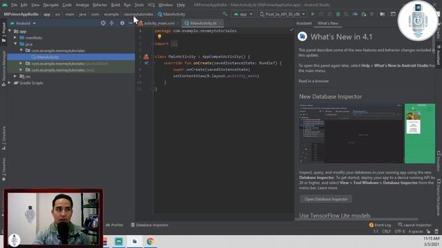Collapse the app module node
The width and height of the screenshot is (442, 248).
10,31
